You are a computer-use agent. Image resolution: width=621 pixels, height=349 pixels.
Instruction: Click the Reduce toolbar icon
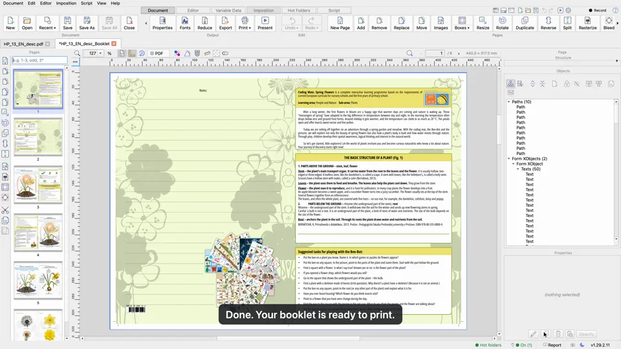coord(205,23)
